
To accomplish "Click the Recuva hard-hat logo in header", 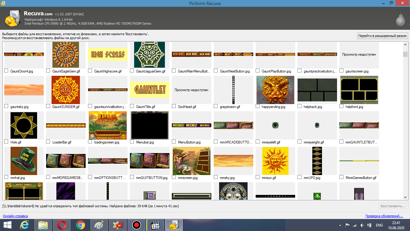I will 13,18.
